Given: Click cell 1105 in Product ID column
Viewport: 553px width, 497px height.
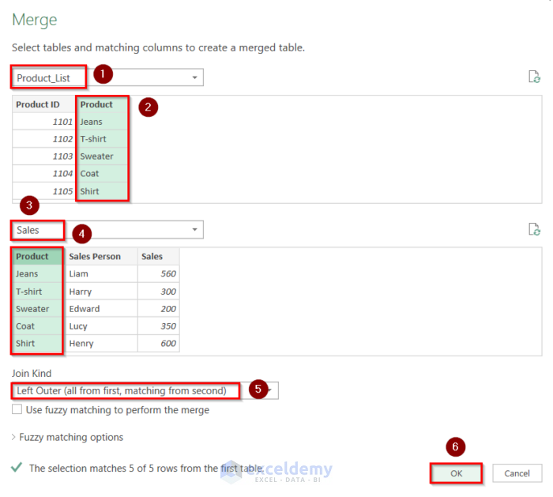Looking at the screenshot, I should point(43,191).
